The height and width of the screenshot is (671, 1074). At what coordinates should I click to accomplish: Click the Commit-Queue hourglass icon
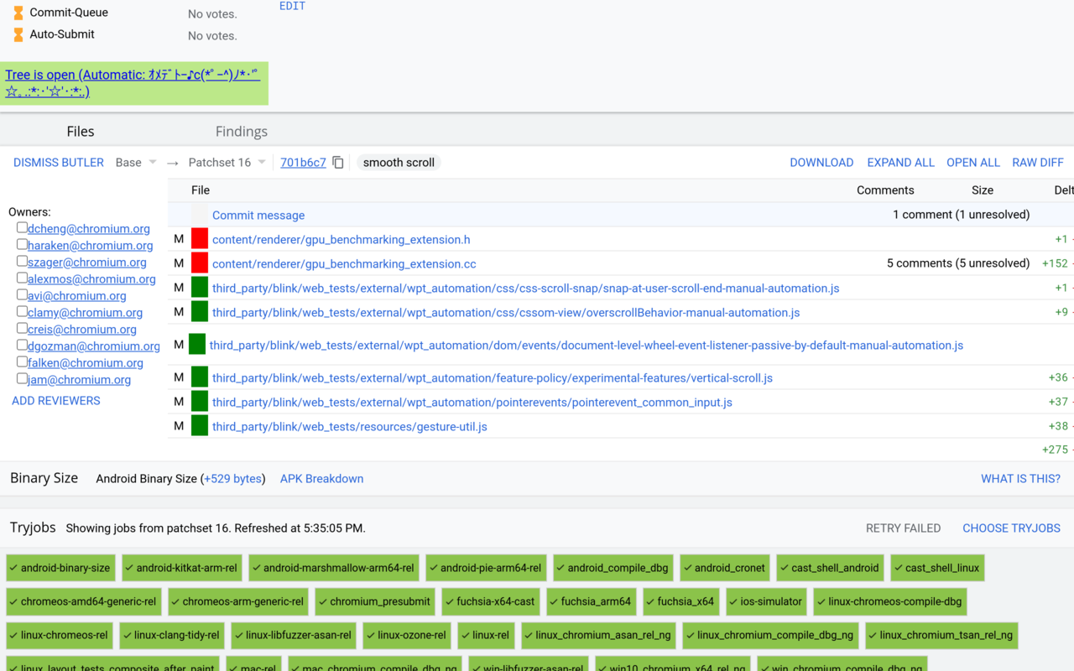18,13
